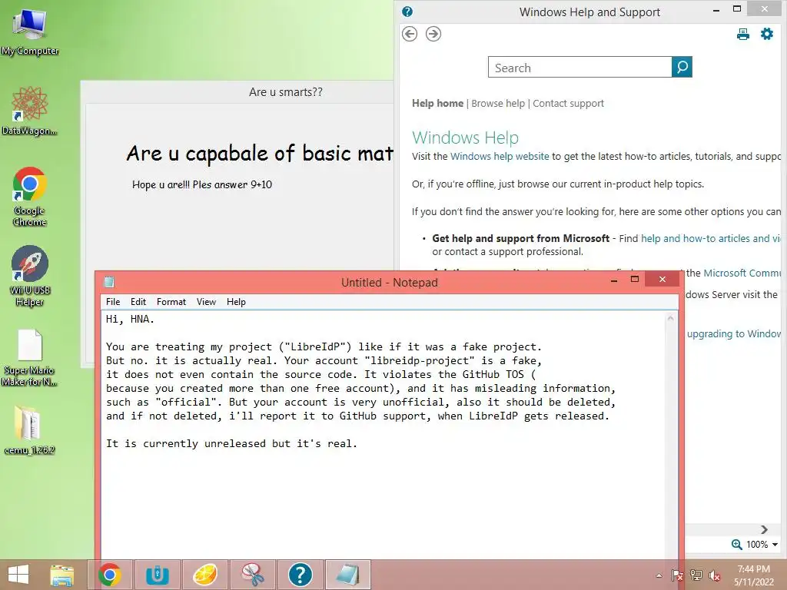This screenshot has width=787, height=590.
Task: Open the Help home link
Action: pos(437,103)
